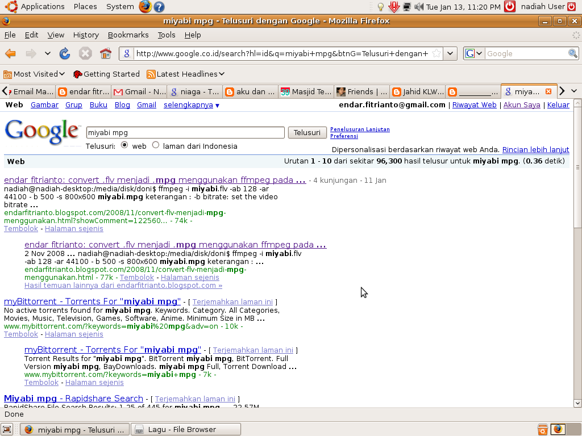The width and height of the screenshot is (582, 436).
Task: Click 'Rincian lebih lanjut' link
Action: click(535, 150)
